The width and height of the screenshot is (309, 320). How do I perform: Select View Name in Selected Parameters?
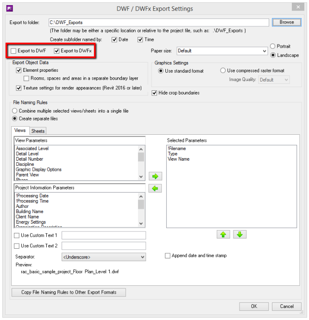pos(178,159)
